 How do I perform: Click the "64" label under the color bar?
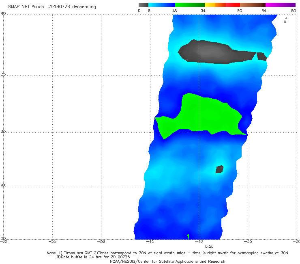(264, 11)
